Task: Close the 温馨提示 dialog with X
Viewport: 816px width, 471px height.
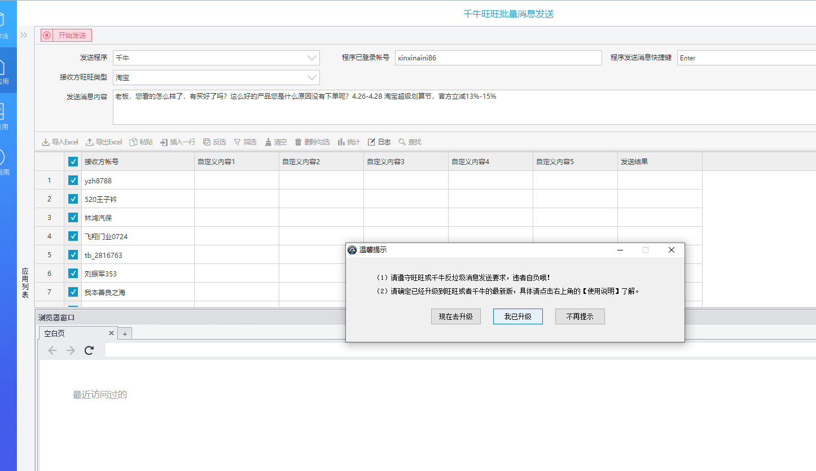Action: pos(672,250)
